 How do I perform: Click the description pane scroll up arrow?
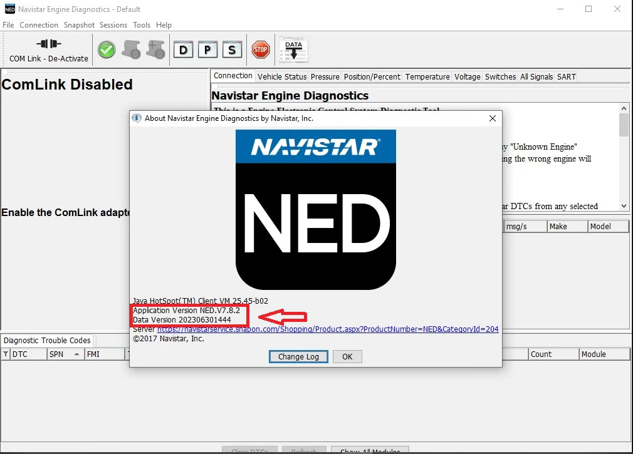tap(624, 108)
